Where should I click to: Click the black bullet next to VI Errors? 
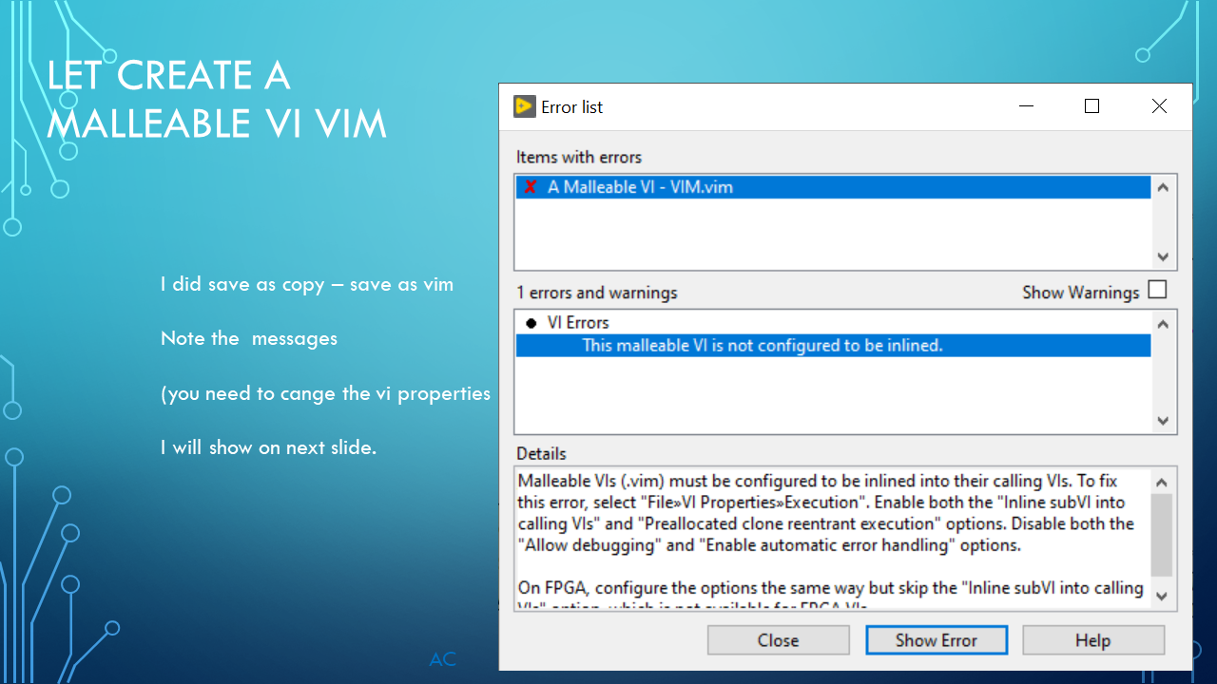pyautogui.click(x=530, y=322)
